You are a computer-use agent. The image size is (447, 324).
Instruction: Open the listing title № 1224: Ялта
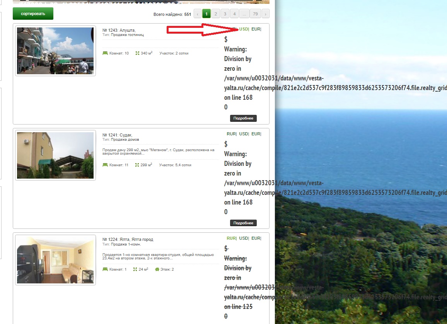click(x=128, y=239)
